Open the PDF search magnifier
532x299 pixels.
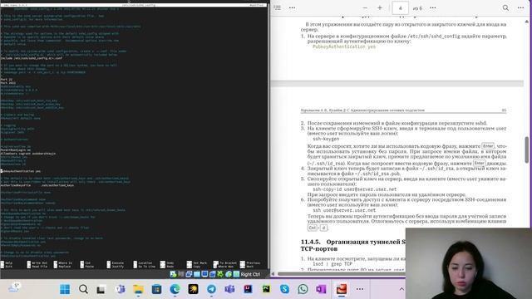pyautogui.click(x=505, y=7)
